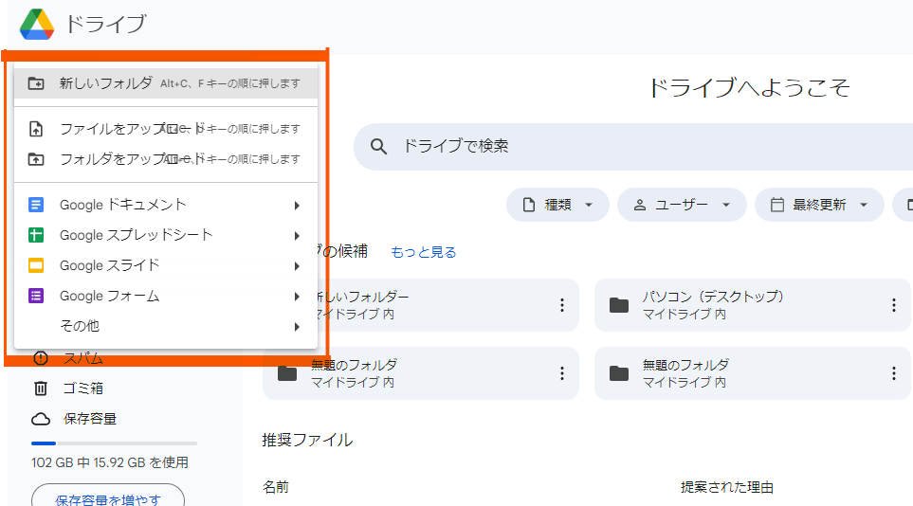Click the file icon in 種類 chip
Viewport: 913px width, 506px height.
[x=529, y=205]
